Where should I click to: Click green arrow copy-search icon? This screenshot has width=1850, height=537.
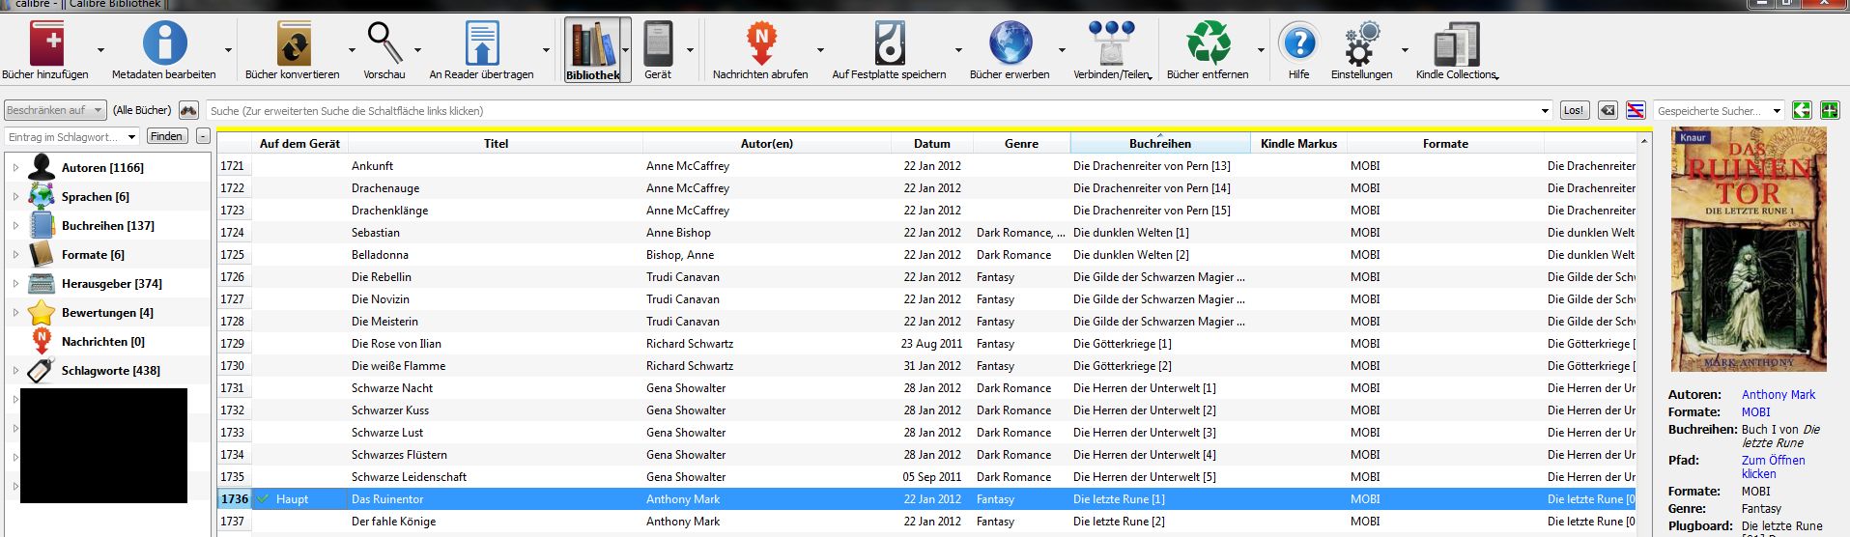coord(1802,110)
